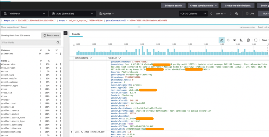The image size is (269, 137).
Task: Remove @timestamp column with the minus icon
Action: (x=56, y=54)
